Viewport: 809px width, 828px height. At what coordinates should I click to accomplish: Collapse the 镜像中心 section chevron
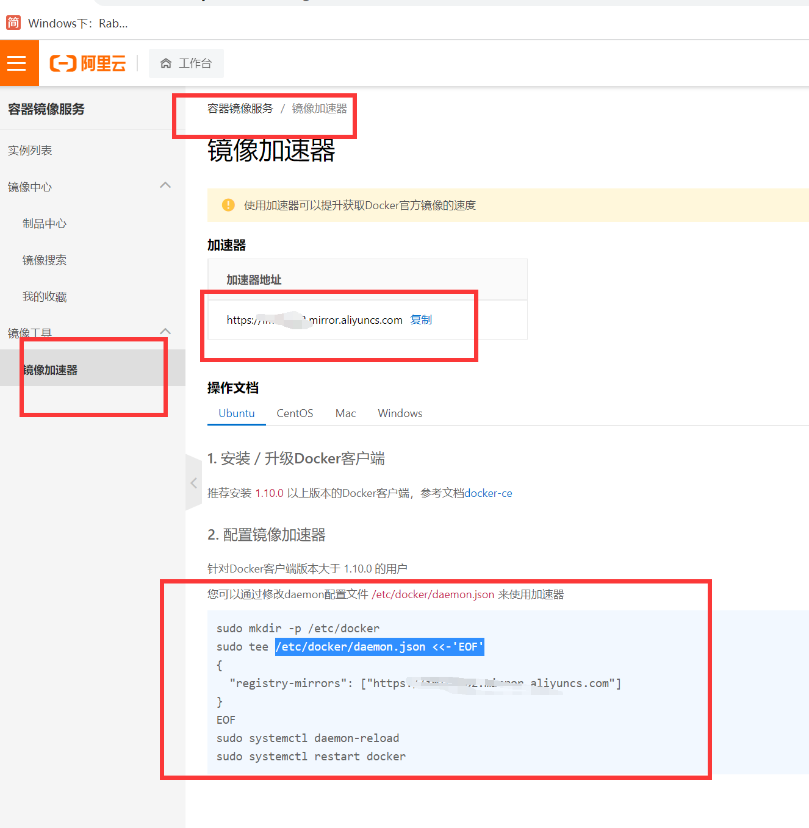click(165, 185)
